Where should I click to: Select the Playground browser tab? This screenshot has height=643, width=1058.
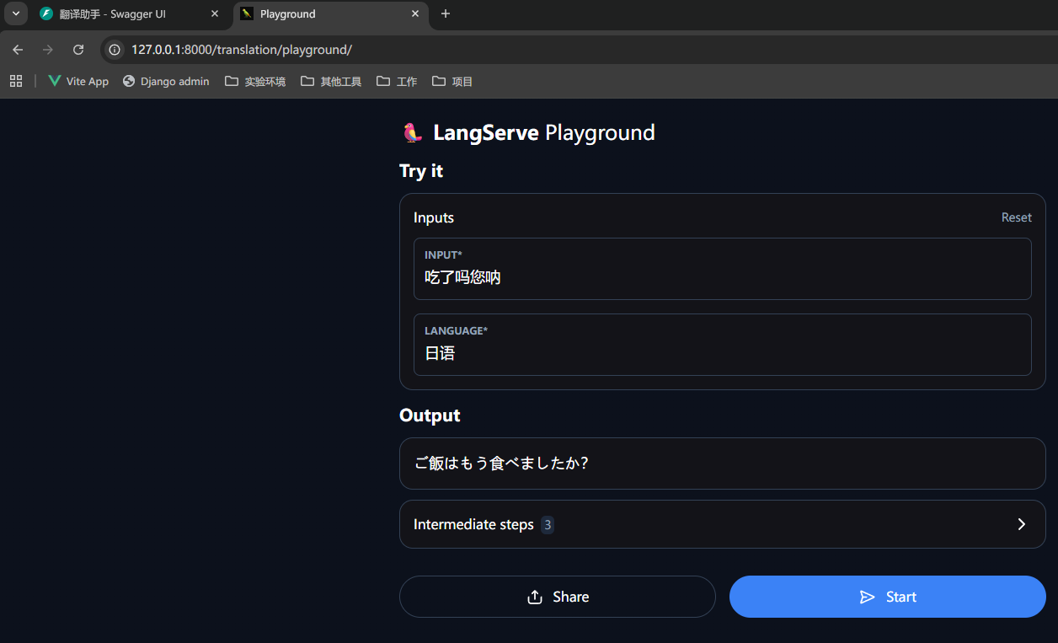(x=330, y=14)
